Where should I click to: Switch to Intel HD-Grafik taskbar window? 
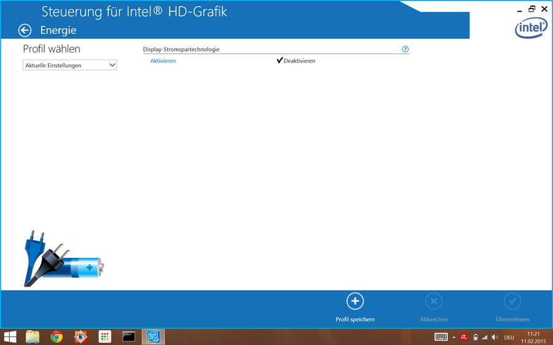tap(153, 337)
